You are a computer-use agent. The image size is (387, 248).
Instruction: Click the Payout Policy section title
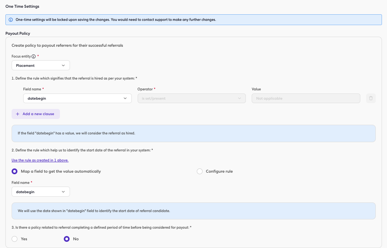(18, 33)
